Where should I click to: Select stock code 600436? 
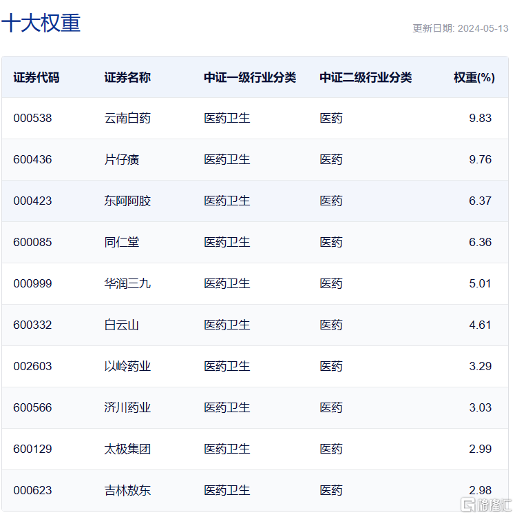point(32,159)
